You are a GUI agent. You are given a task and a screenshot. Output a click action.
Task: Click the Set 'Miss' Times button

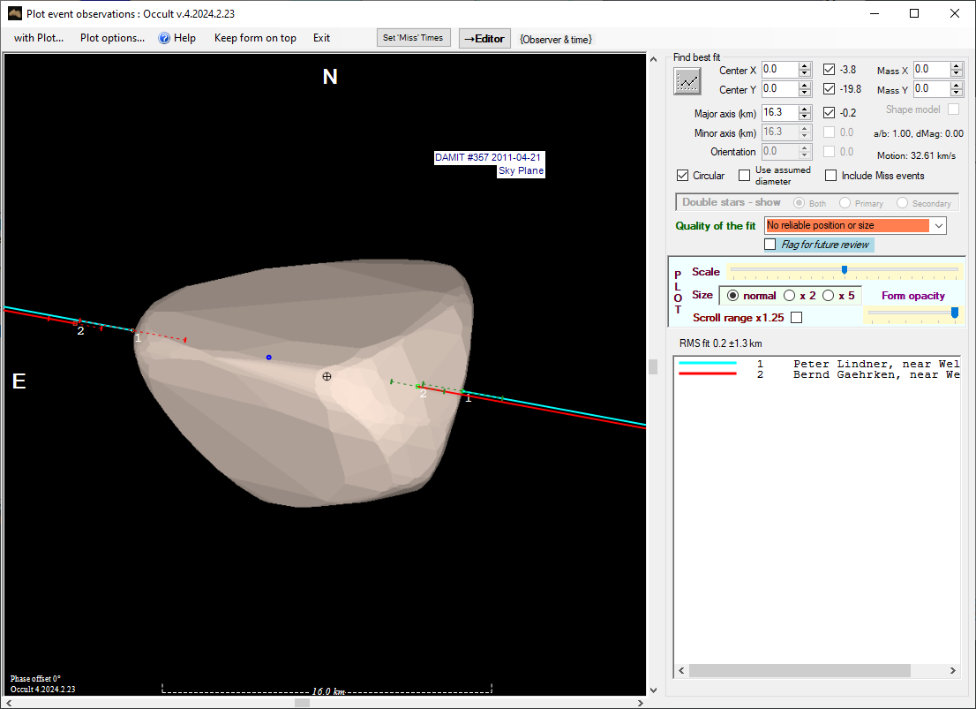[414, 38]
